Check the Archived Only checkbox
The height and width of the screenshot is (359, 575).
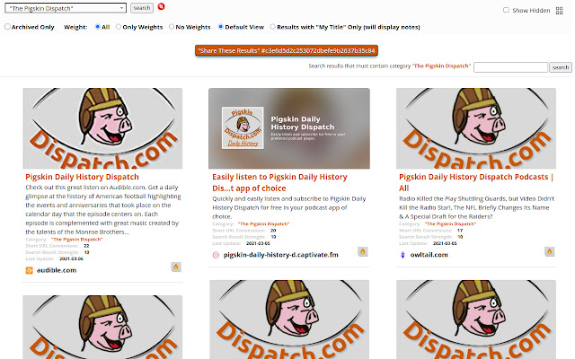point(8,27)
